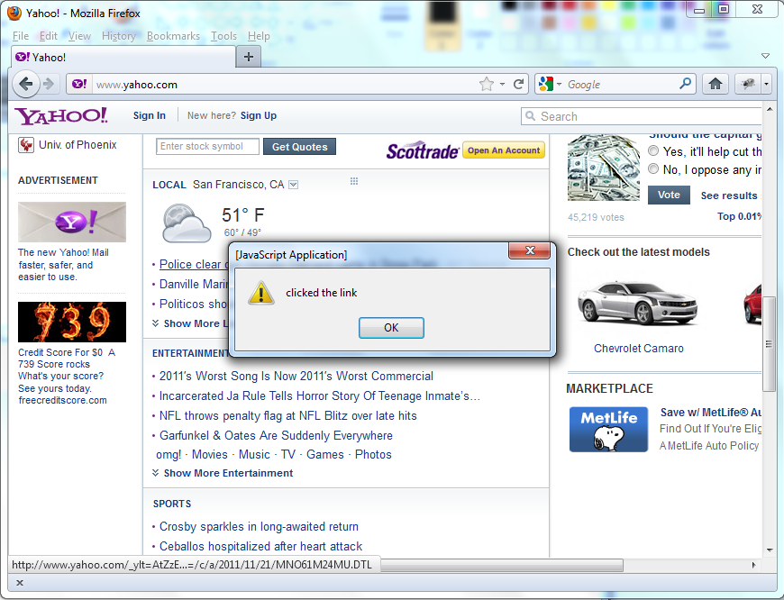Click the Yahoo! logo on the page
Screen dimensions: 784x600
(61, 116)
